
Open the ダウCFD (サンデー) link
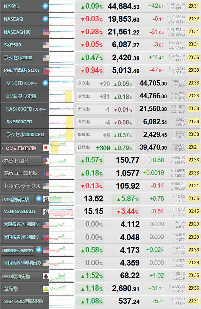[x=22, y=83]
